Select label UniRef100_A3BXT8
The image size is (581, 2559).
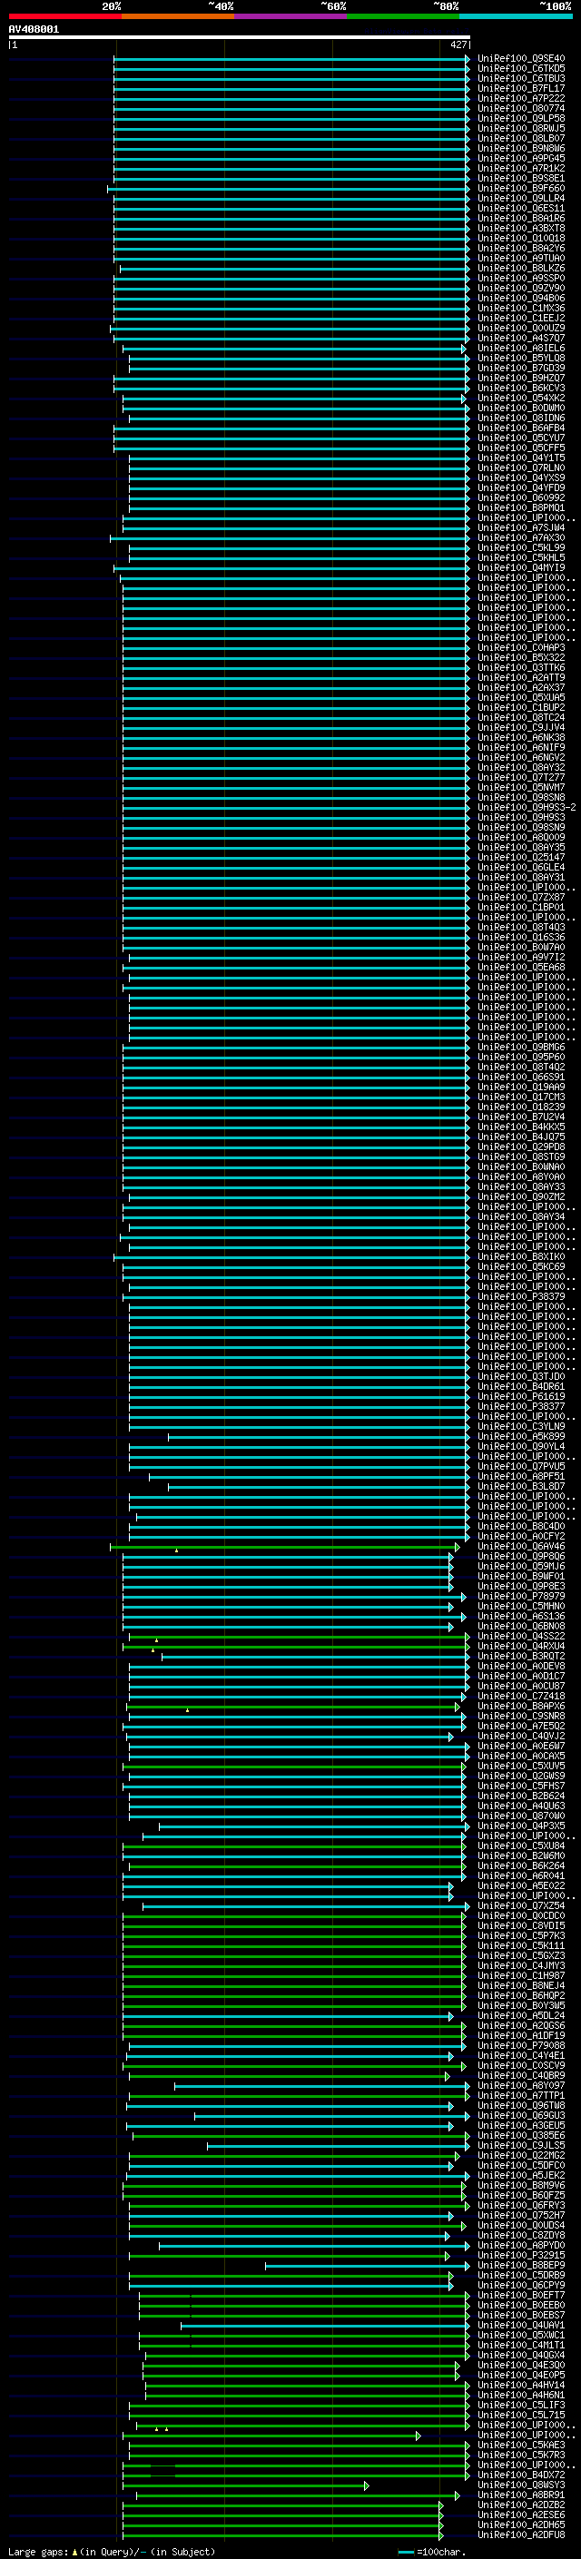tap(521, 229)
